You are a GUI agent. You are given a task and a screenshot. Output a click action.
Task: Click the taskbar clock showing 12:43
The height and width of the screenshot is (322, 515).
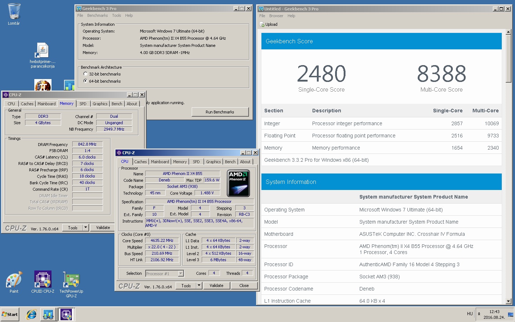494,312
